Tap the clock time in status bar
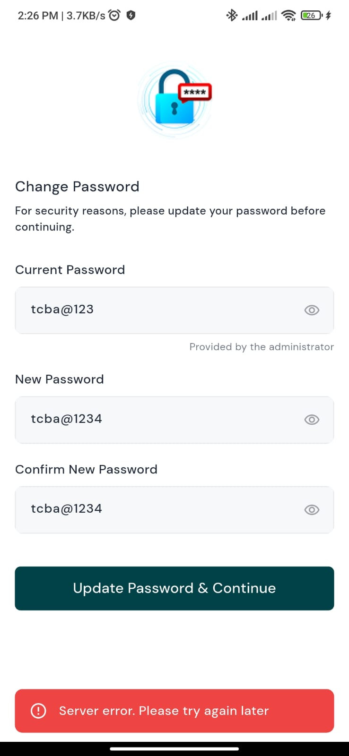349x756 pixels. coord(38,16)
